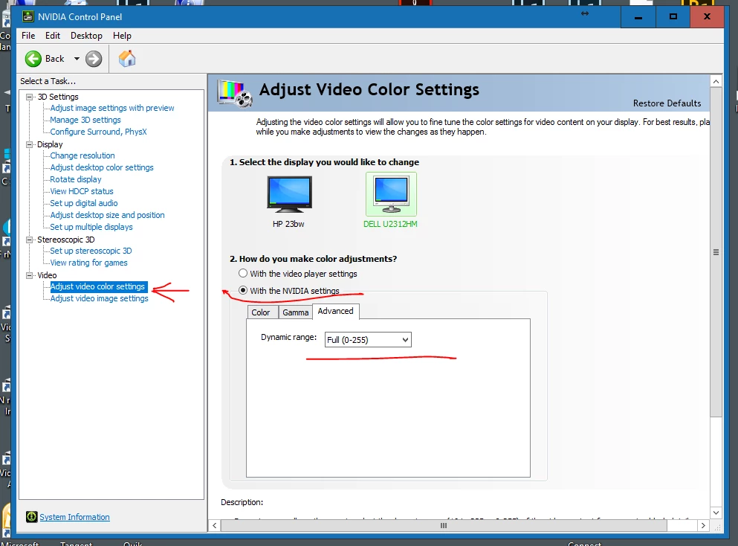The width and height of the screenshot is (738, 546).
Task: Click the horizontal scrollbar right arrow
Action: [703, 525]
